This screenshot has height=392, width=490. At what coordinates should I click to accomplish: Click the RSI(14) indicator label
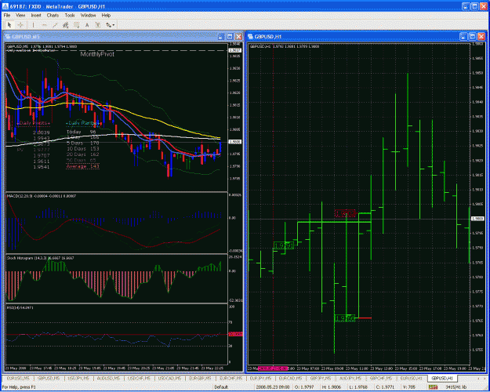[20, 308]
